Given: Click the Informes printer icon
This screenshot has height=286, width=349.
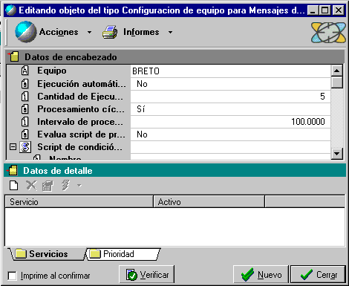Looking at the screenshot, I should [x=110, y=32].
